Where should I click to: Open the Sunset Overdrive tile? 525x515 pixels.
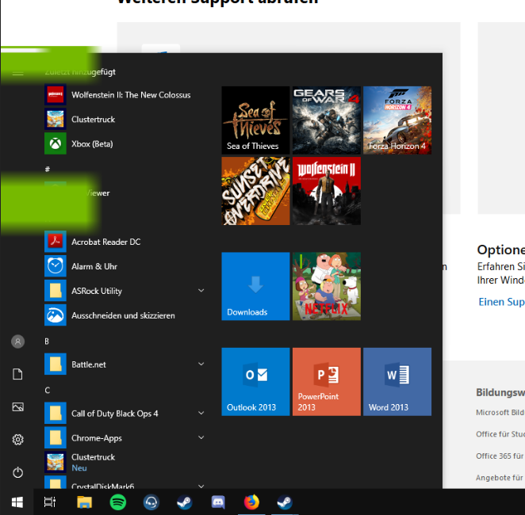(x=255, y=191)
